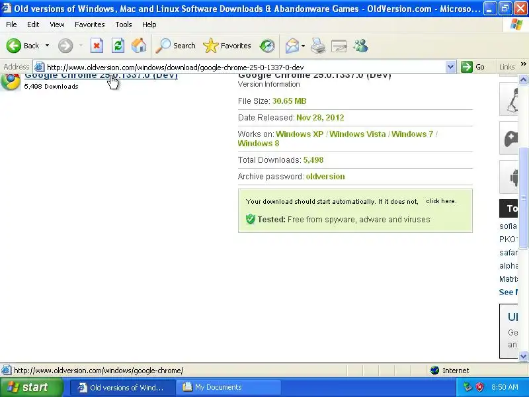Click the Internet zone globe icon
This screenshot has width=529, height=397.
pyautogui.click(x=434, y=371)
